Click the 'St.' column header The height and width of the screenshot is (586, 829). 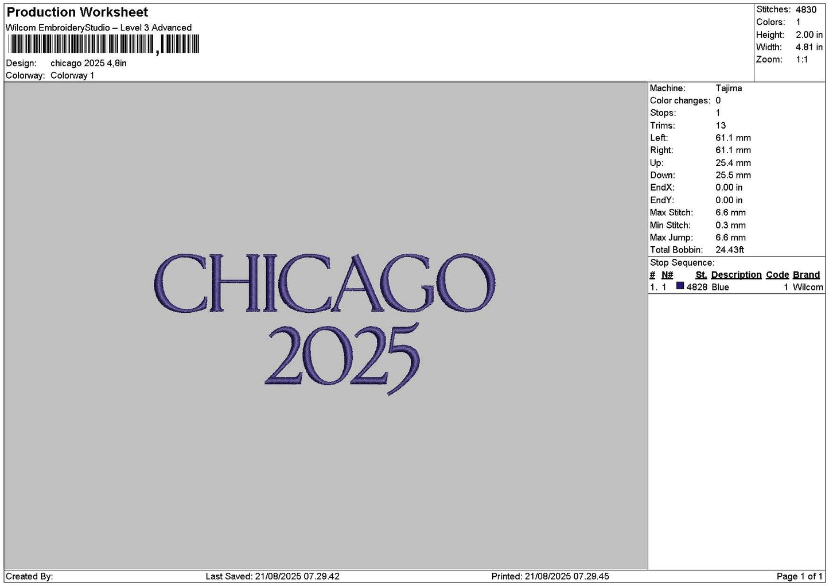tap(701, 275)
